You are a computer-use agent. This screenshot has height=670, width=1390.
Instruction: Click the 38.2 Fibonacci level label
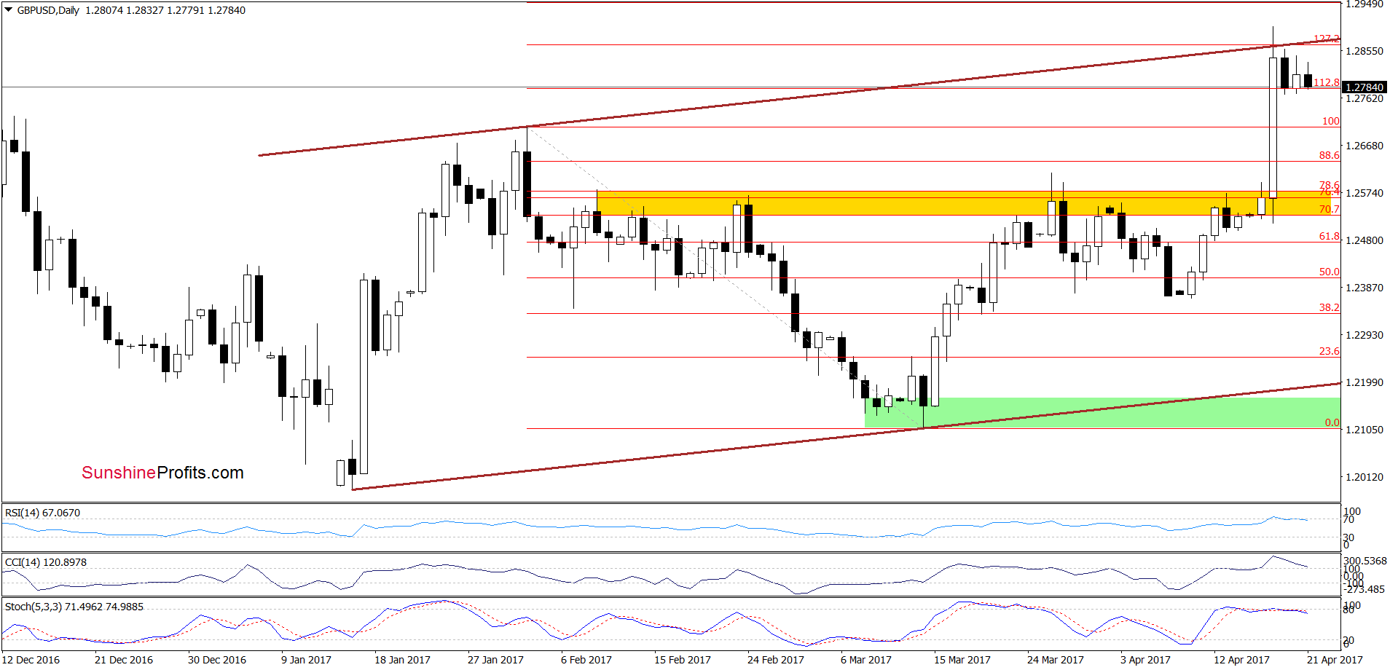[x=1330, y=308]
